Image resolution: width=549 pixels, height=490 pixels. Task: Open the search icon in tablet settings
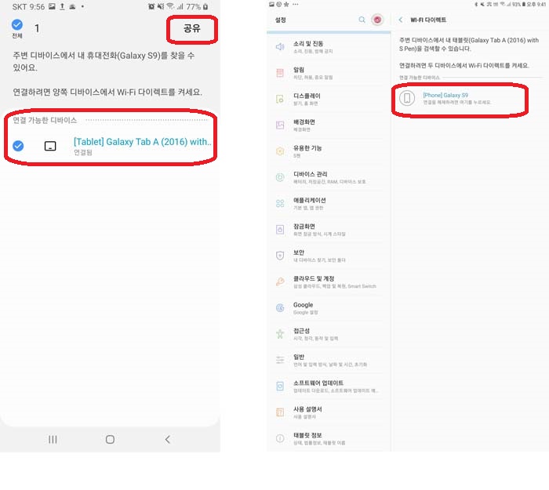pyautogui.click(x=362, y=20)
